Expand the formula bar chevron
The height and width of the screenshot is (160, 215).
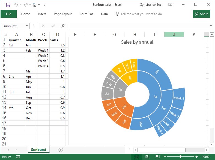tap(211, 26)
